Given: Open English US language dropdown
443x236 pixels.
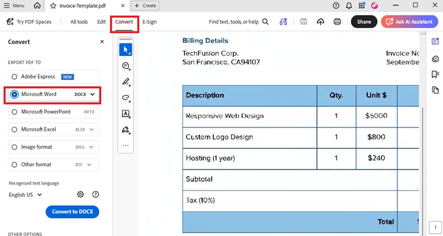Looking at the screenshot, I should [25, 195].
